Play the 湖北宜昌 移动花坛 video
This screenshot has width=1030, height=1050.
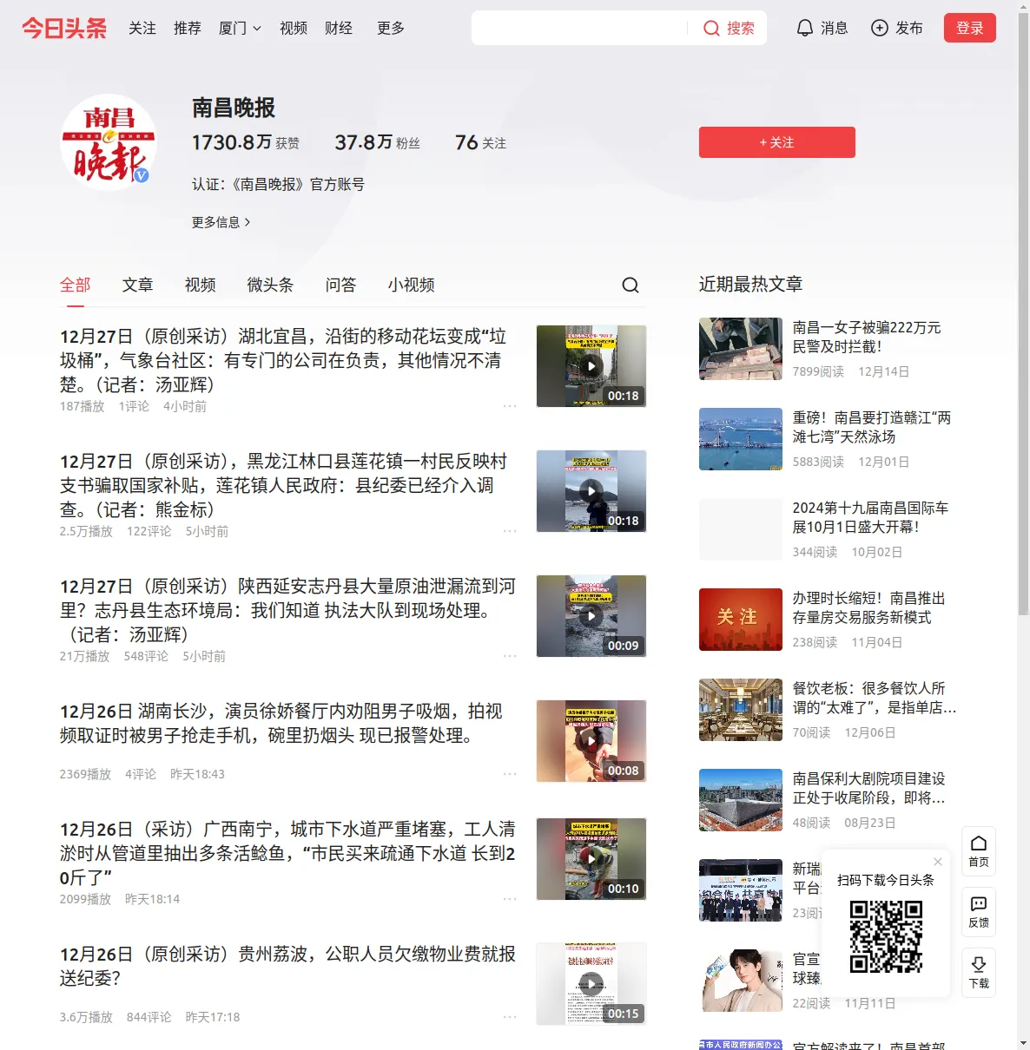pyautogui.click(x=591, y=366)
